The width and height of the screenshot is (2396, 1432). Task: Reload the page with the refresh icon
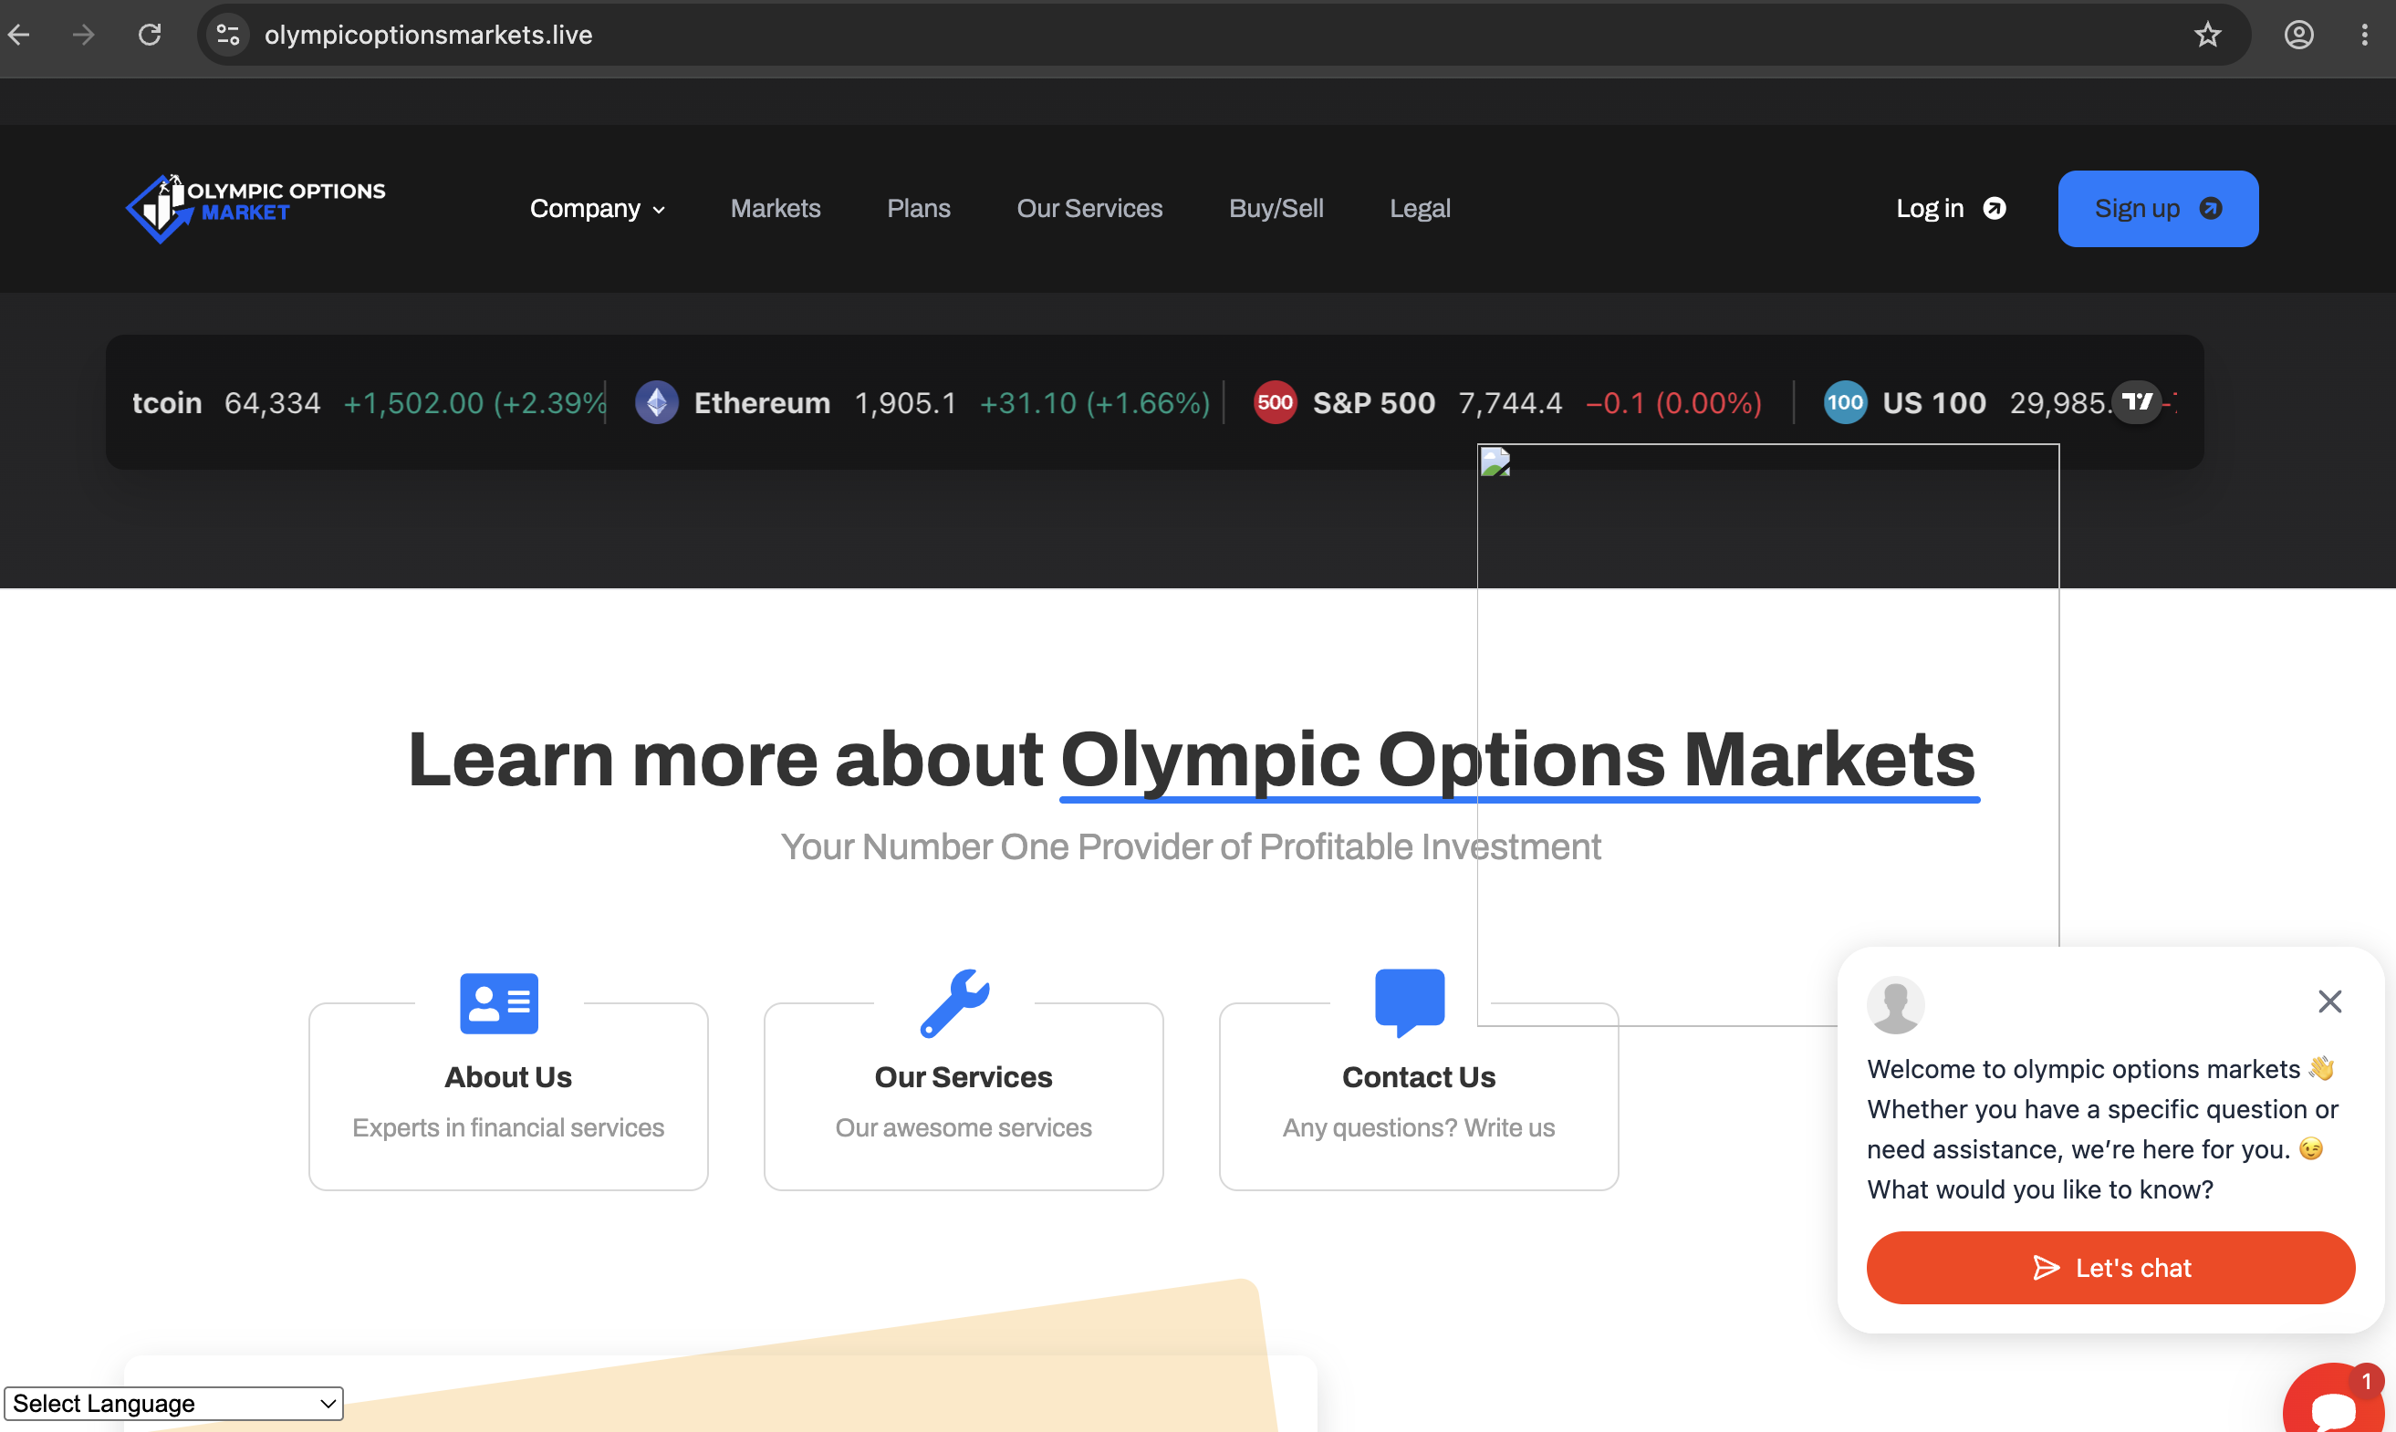[150, 35]
